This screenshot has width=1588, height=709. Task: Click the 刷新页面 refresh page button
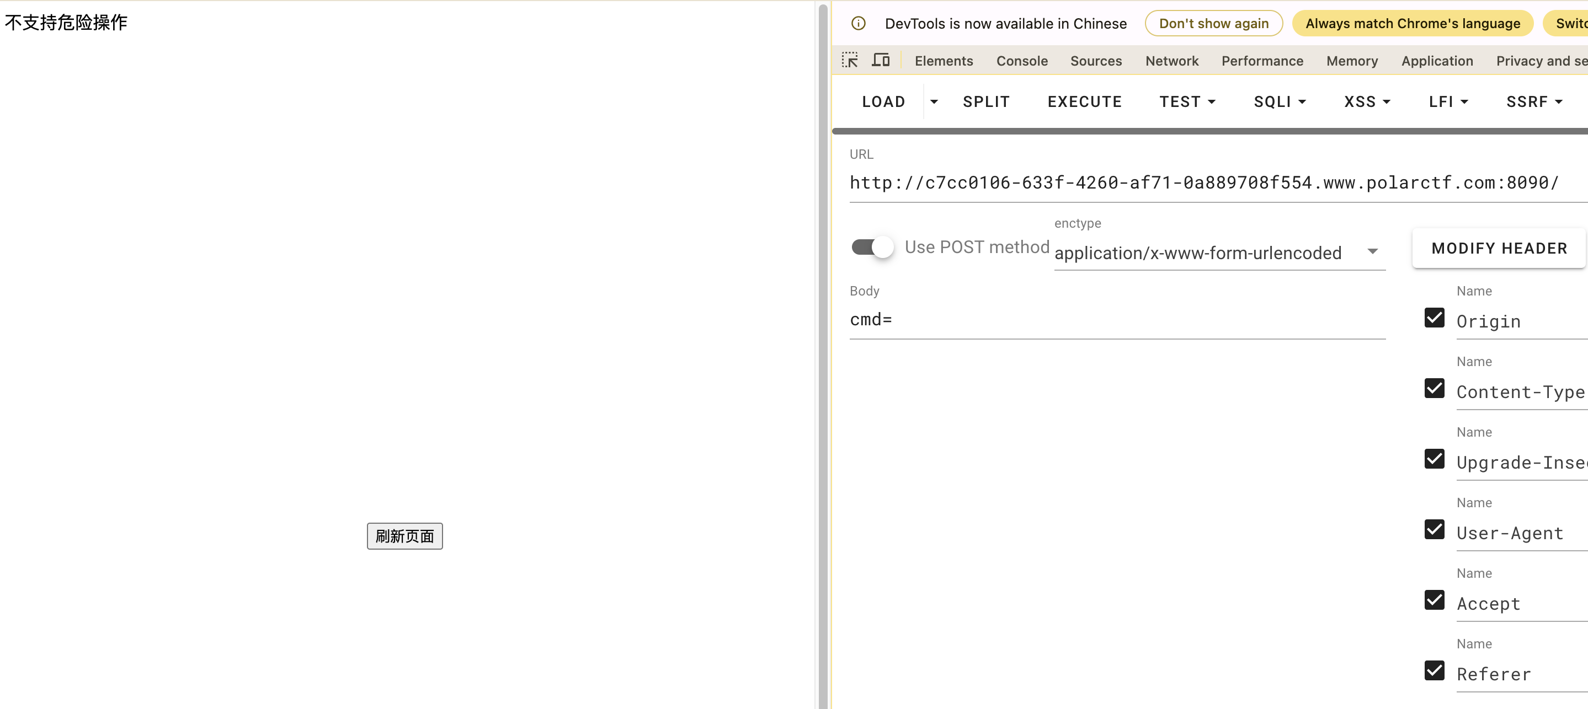tap(404, 536)
